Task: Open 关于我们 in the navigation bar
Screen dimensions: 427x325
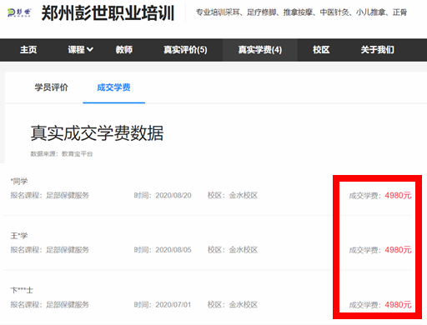Action: (377, 50)
